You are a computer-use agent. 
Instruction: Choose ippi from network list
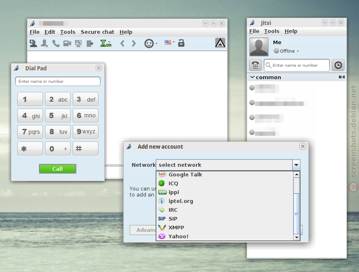point(225,192)
